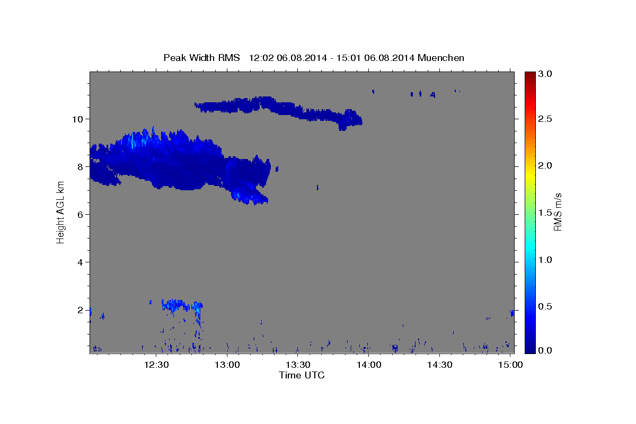Click the colorbar value 1.5

pyautogui.click(x=546, y=213)
